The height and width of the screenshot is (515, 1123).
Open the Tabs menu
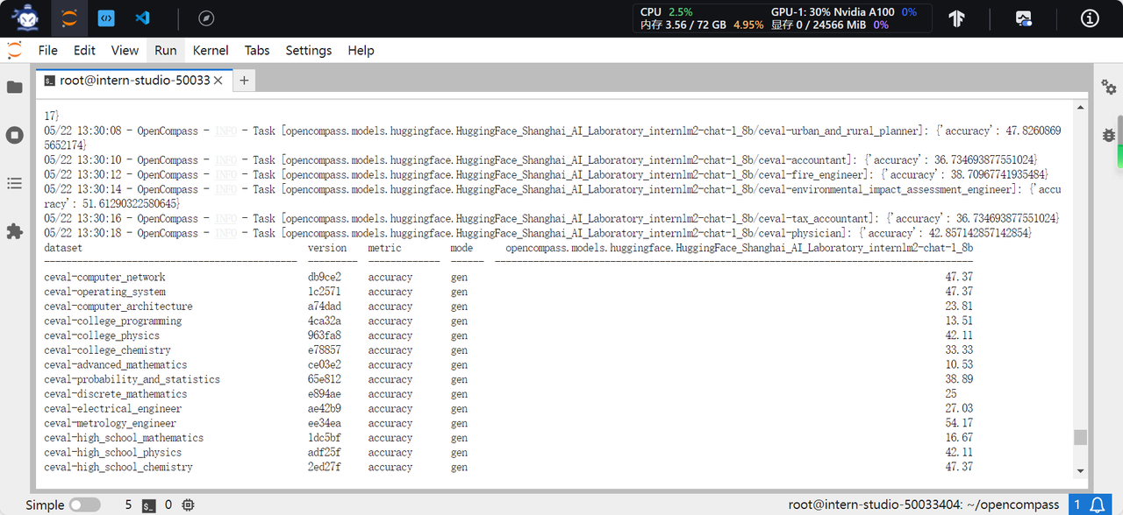[x=257, y=51]
